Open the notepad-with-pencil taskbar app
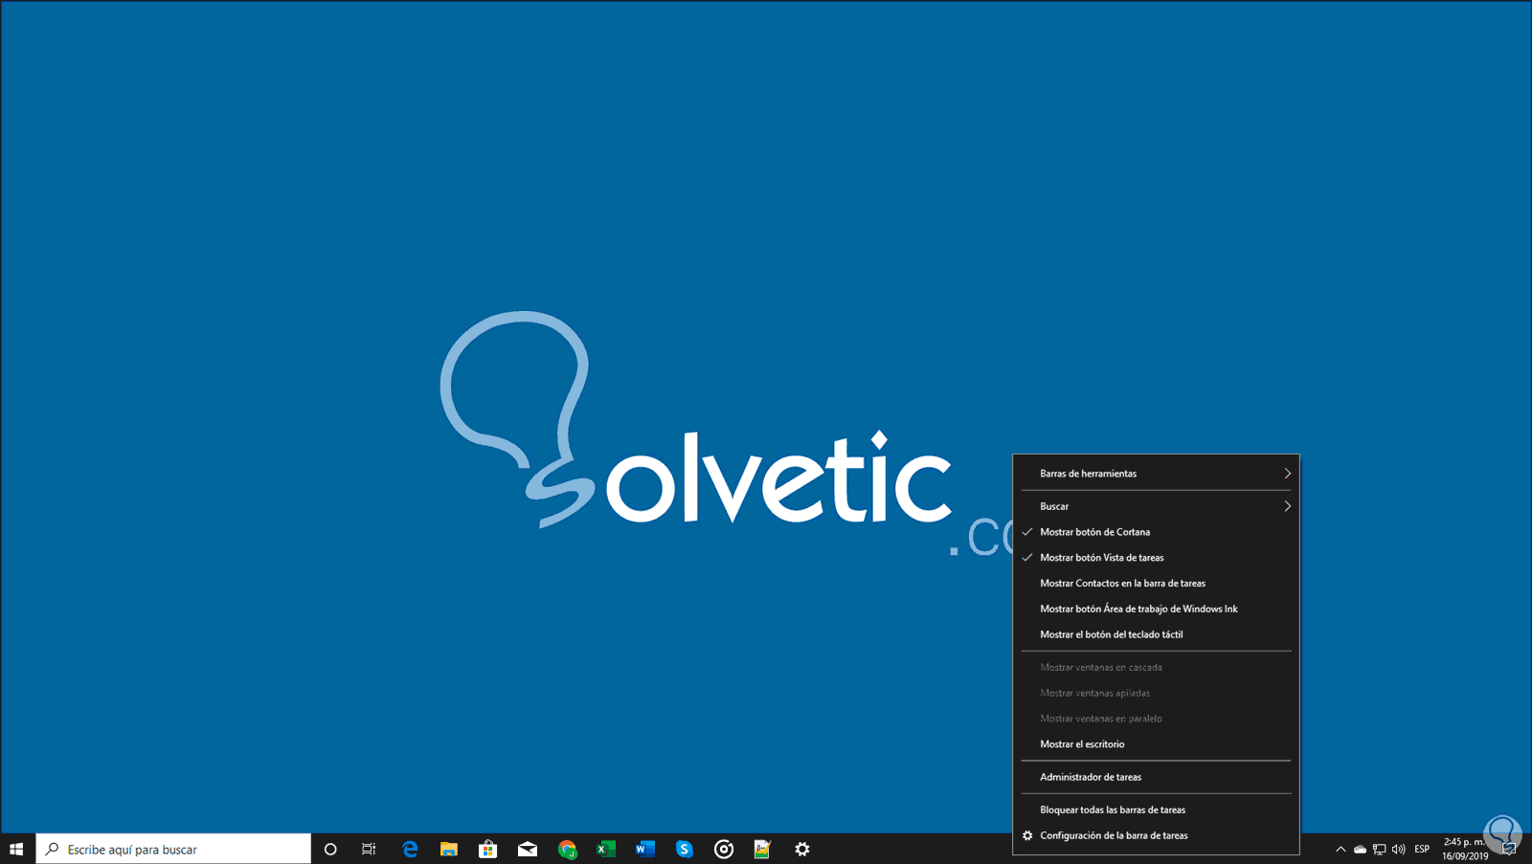 pos(762,849)
